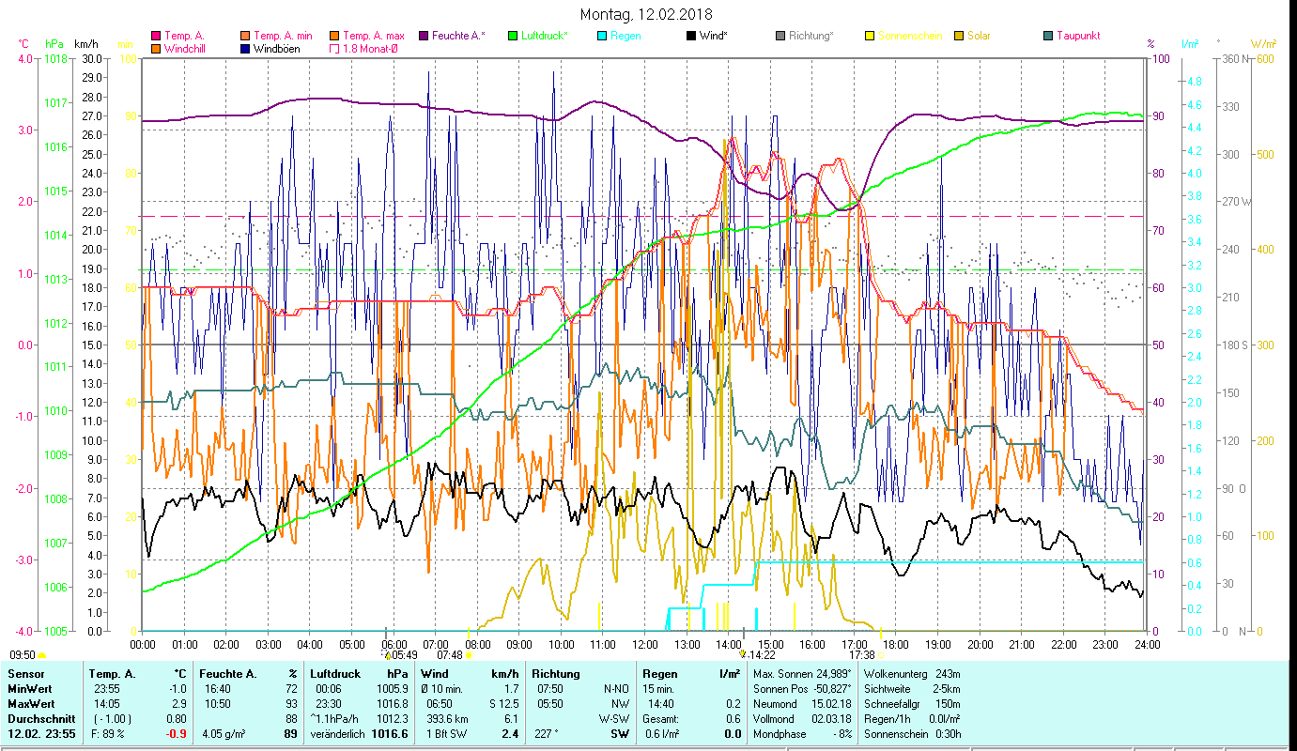The image size is (1297, 751).
Task: Click the green 'hPa' axis unit label
Action: (54, 44)
